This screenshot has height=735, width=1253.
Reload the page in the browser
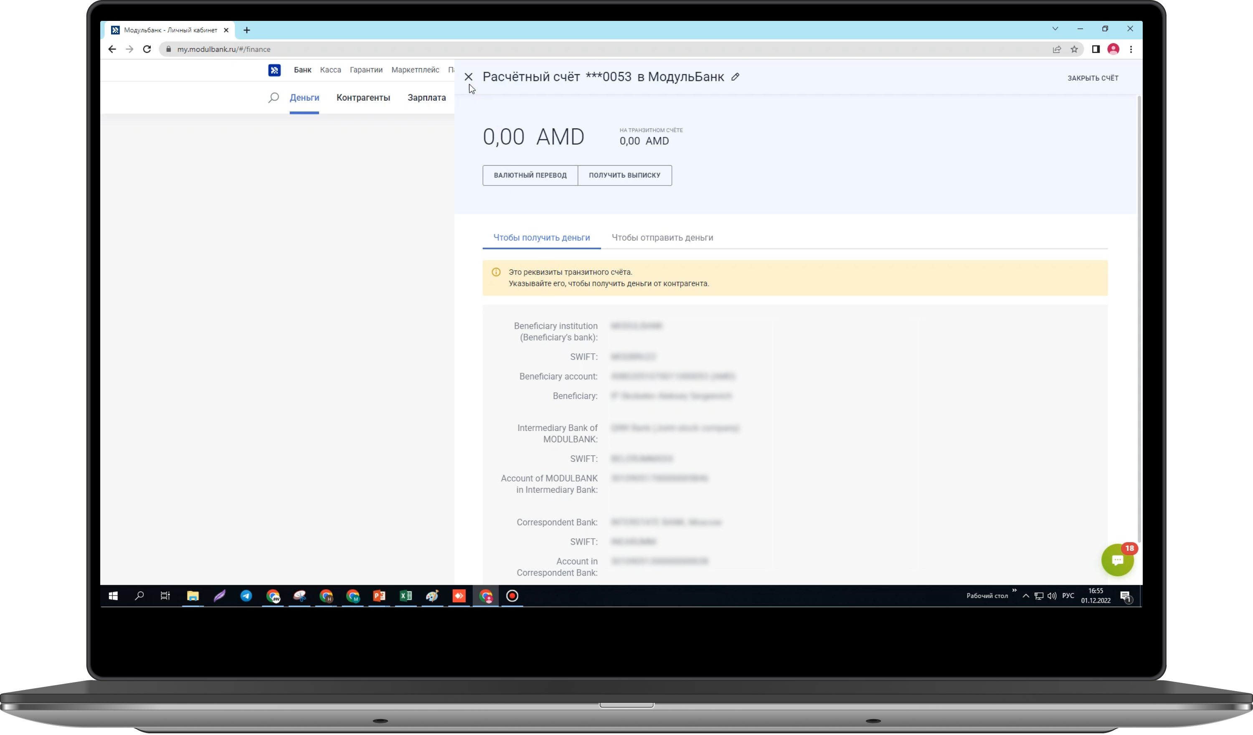[147, 49]
